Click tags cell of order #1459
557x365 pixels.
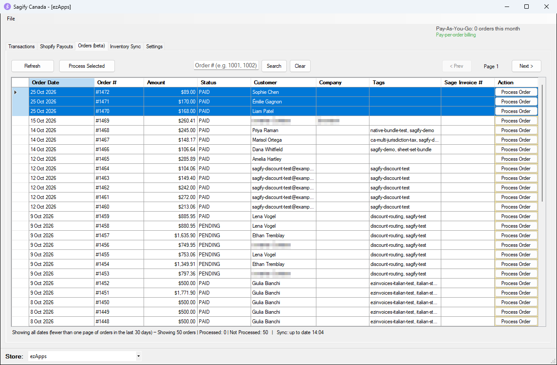(405, 216)
